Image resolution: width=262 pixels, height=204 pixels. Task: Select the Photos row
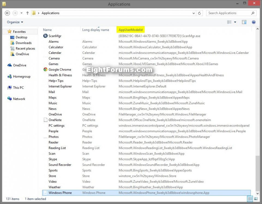[146, 137]
